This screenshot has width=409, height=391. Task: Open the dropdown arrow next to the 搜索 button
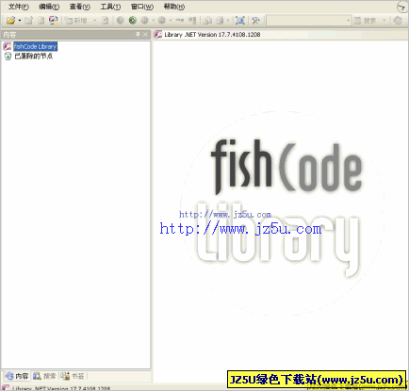click(x=384, y=21)
